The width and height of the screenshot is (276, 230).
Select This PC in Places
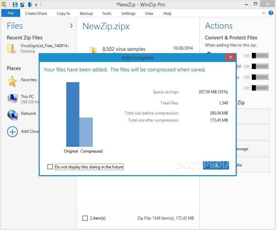coord(27,97)
